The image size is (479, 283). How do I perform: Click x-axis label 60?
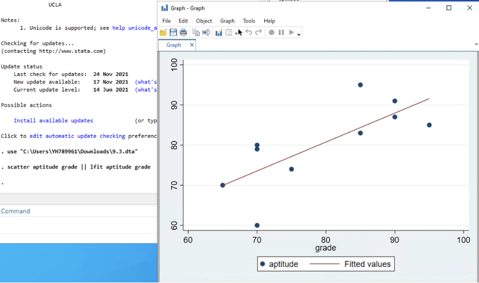click(x=188, y=240)
